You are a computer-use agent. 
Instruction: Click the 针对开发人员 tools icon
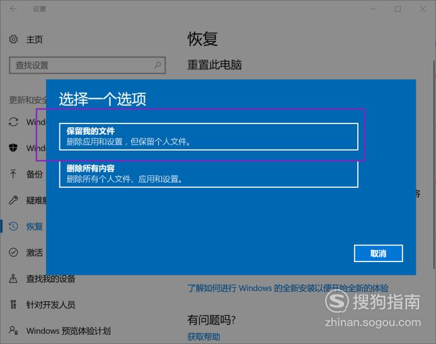click(x=13, y=304)
